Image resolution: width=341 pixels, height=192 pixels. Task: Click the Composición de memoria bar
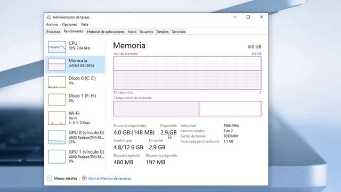coord(187,108)
